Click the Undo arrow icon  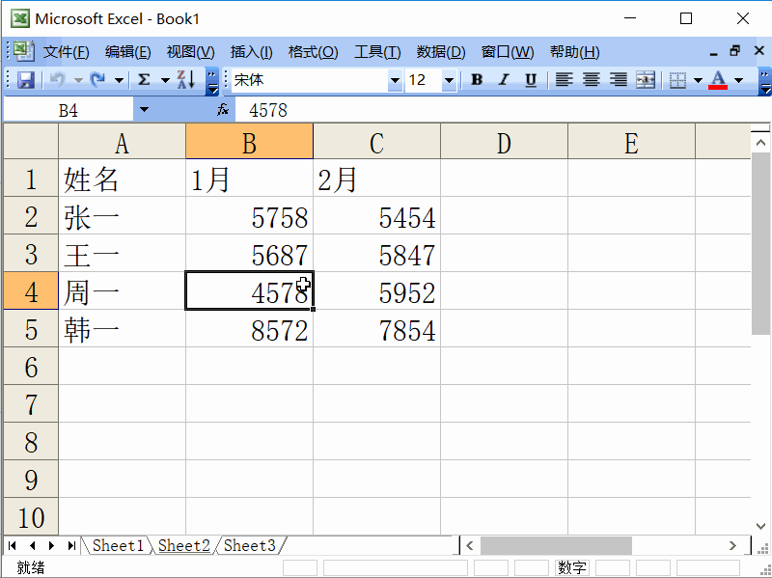pos(58,80)
